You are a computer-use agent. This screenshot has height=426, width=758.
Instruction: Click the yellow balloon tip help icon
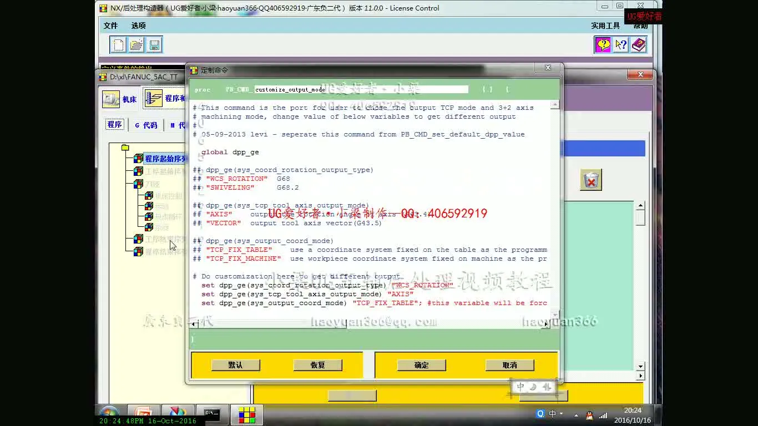coord(603,45)
